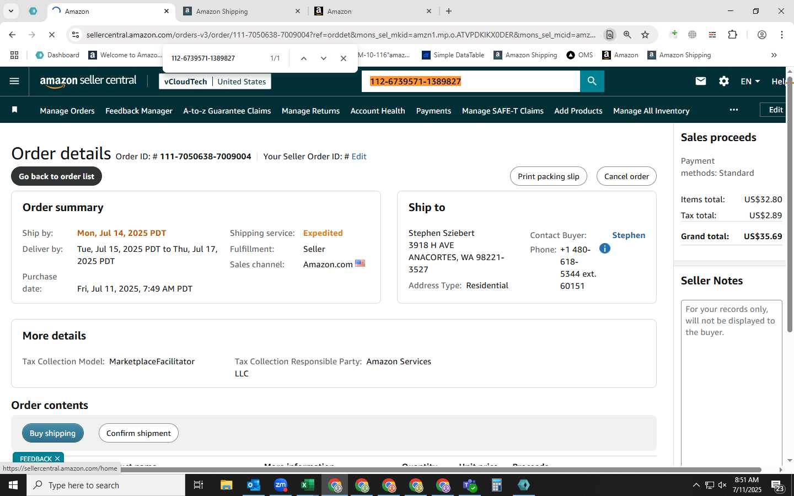
Task: Open the tab search dropdown arrow
Action: [x=10, y=11]
